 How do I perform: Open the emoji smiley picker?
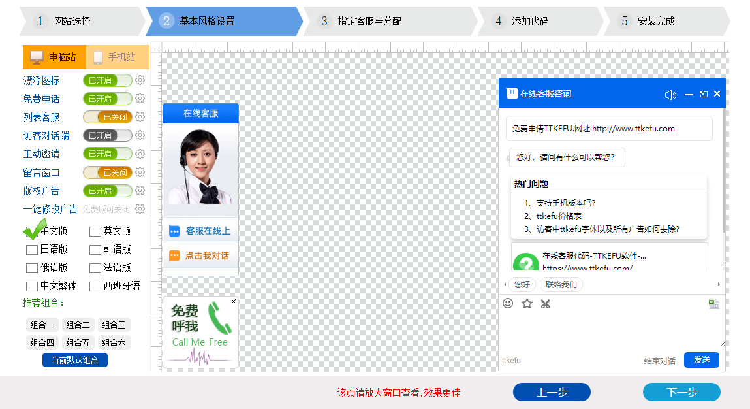click(x=508, y=303)
